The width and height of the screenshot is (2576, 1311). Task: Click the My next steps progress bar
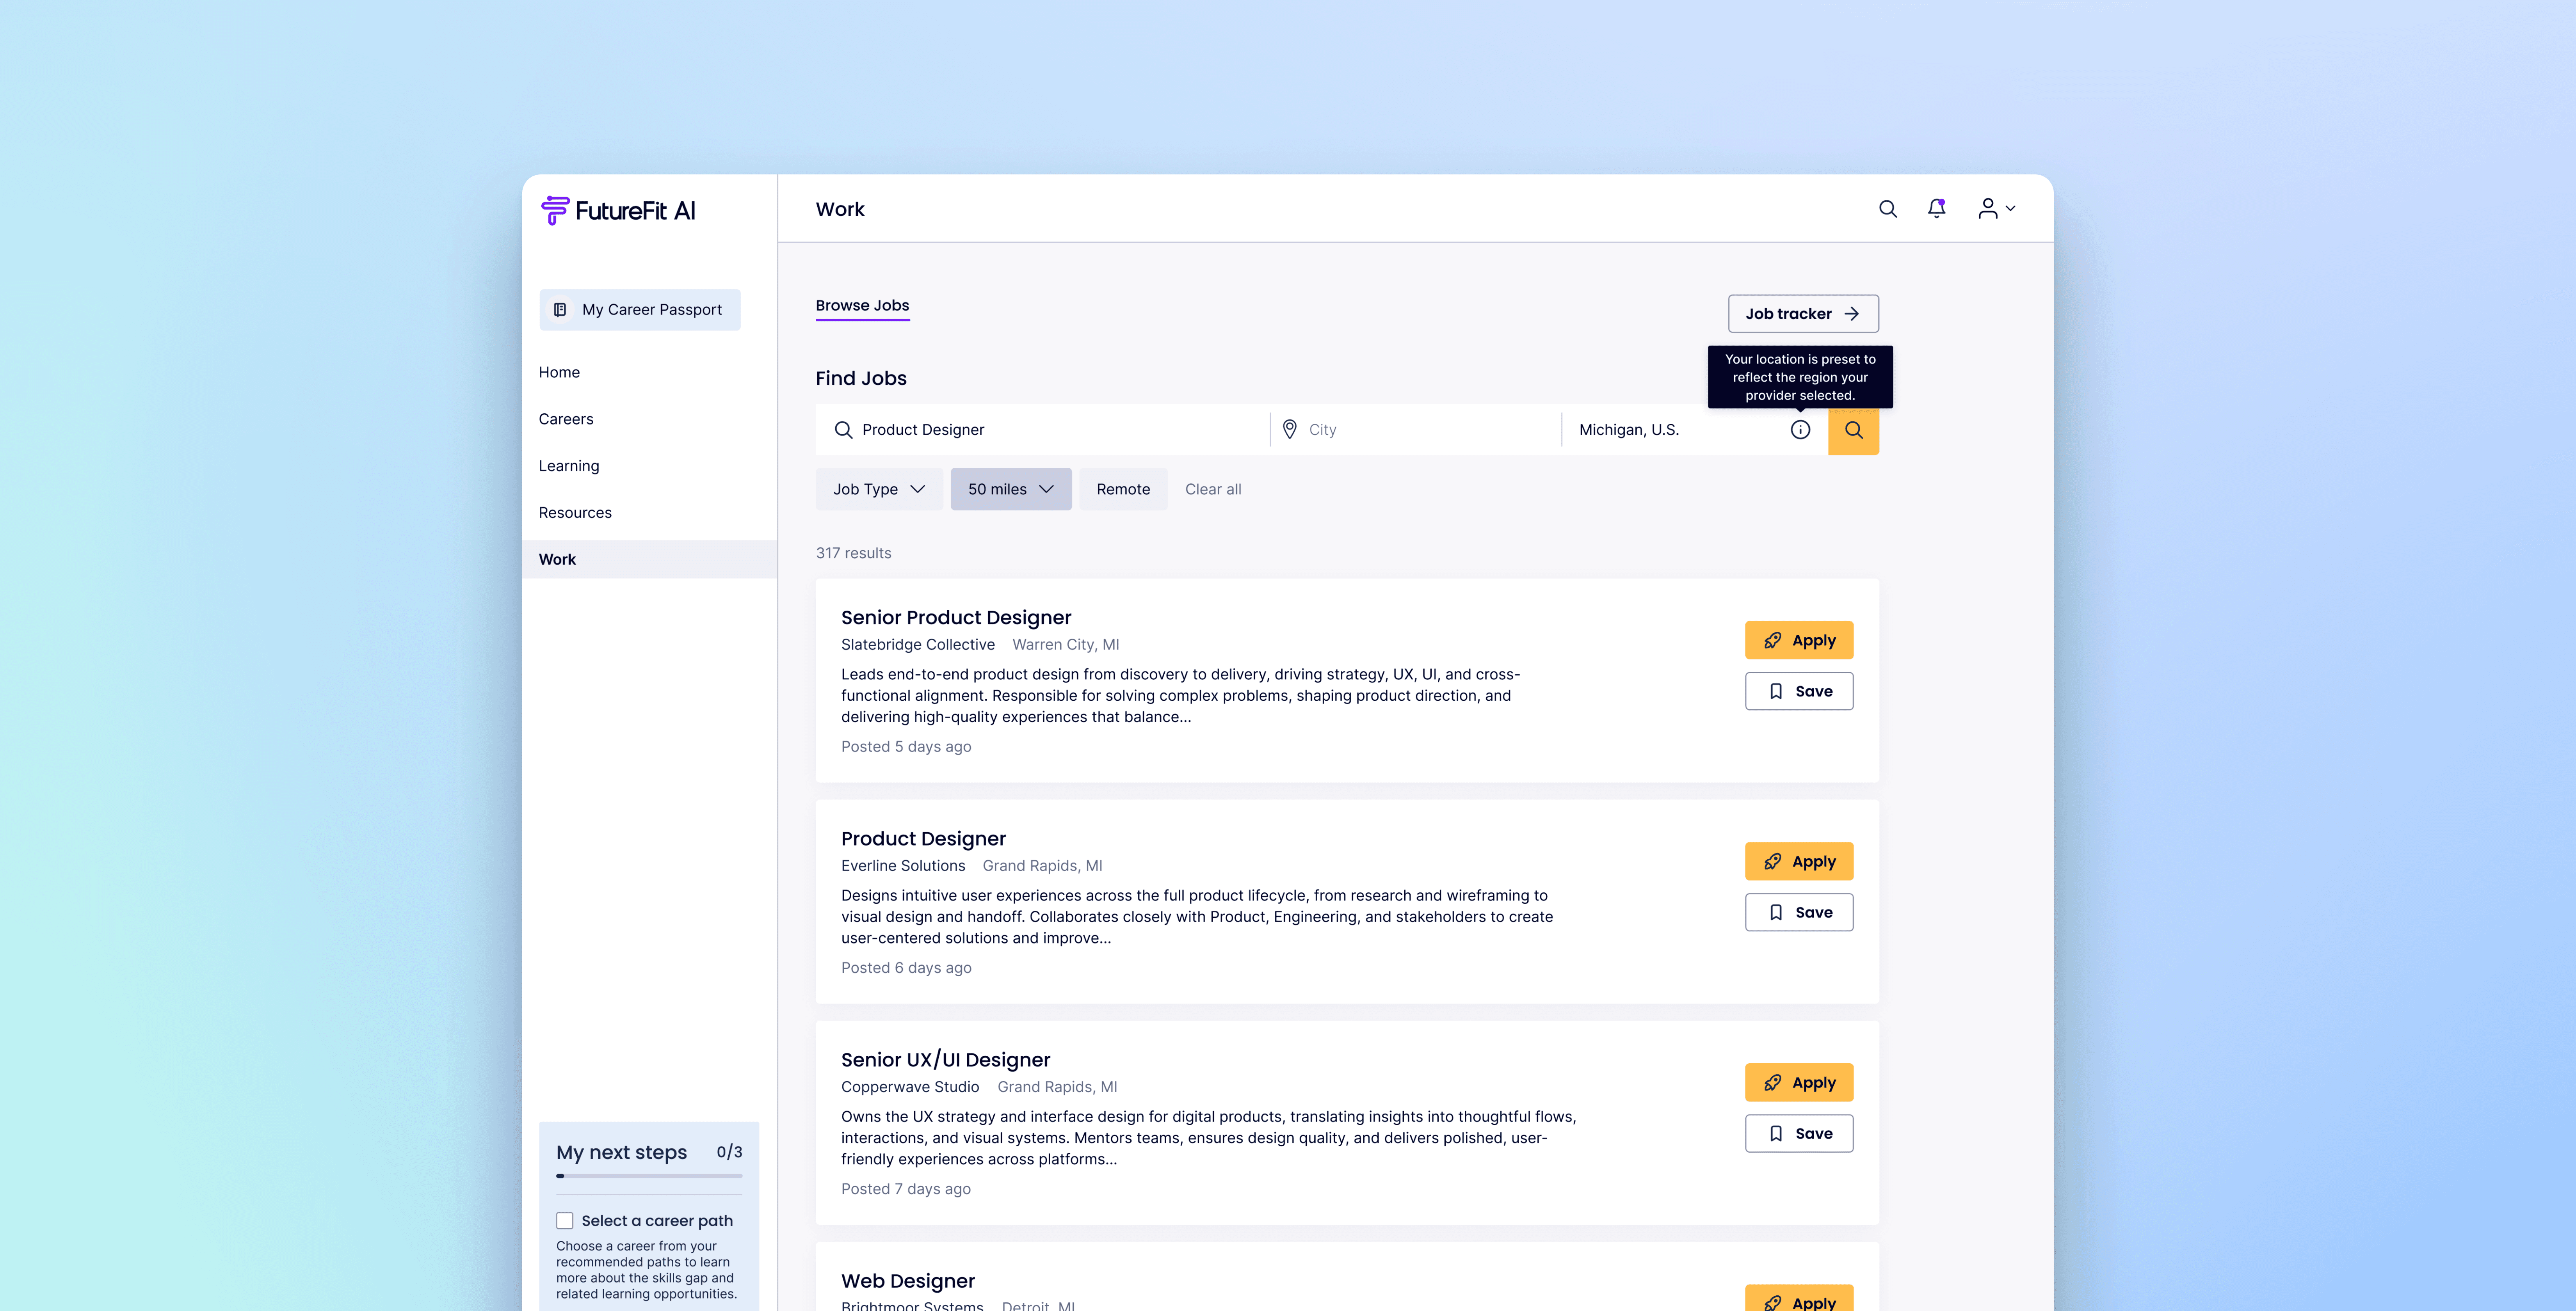[649, 1176]
